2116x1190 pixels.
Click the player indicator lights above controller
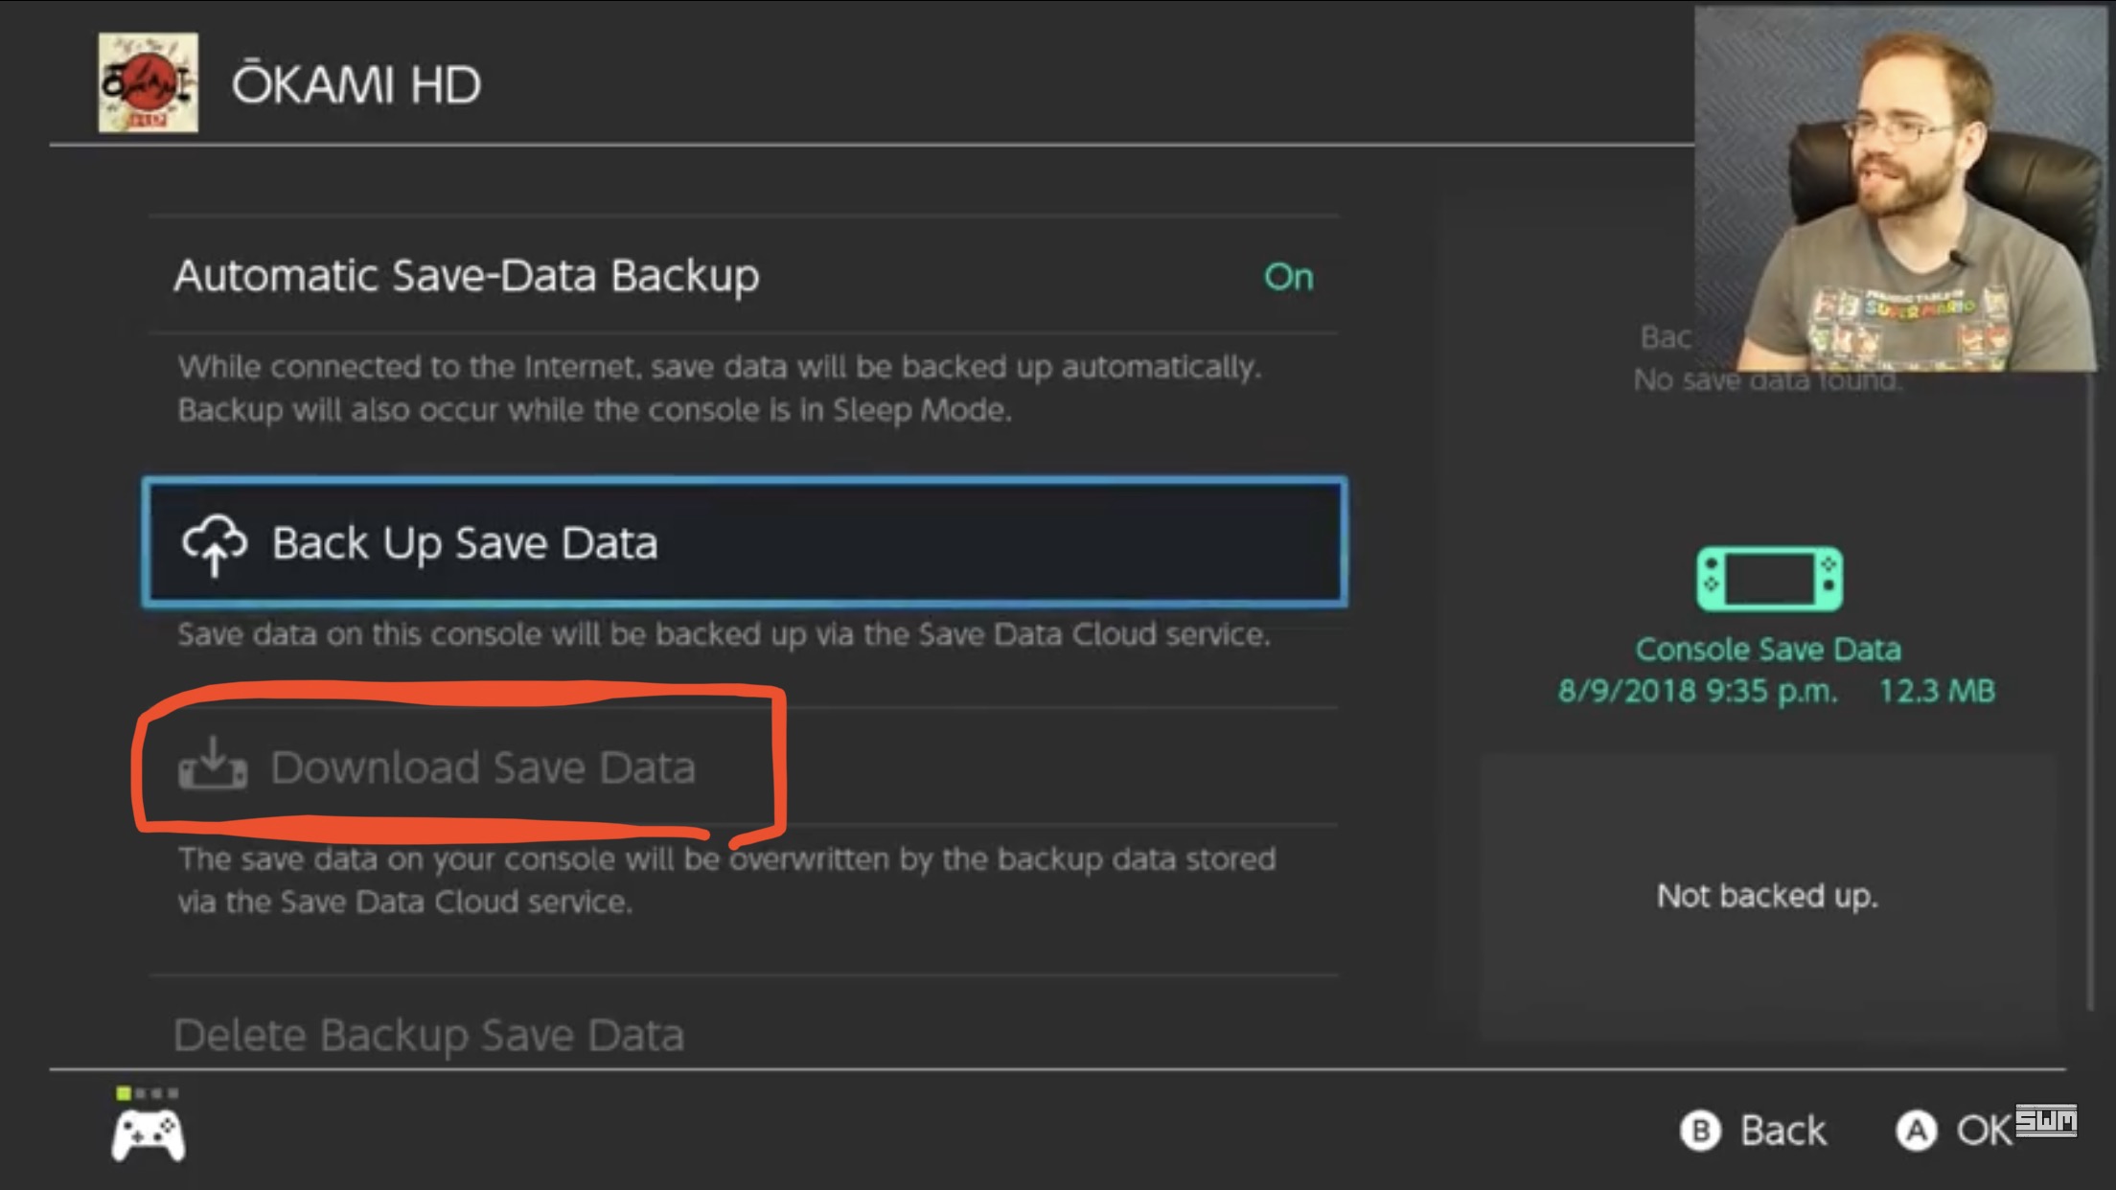point(147,1092)
